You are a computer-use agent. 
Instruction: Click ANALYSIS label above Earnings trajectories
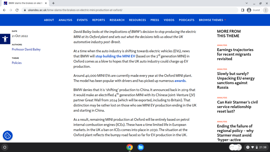(x=222, y=45)
